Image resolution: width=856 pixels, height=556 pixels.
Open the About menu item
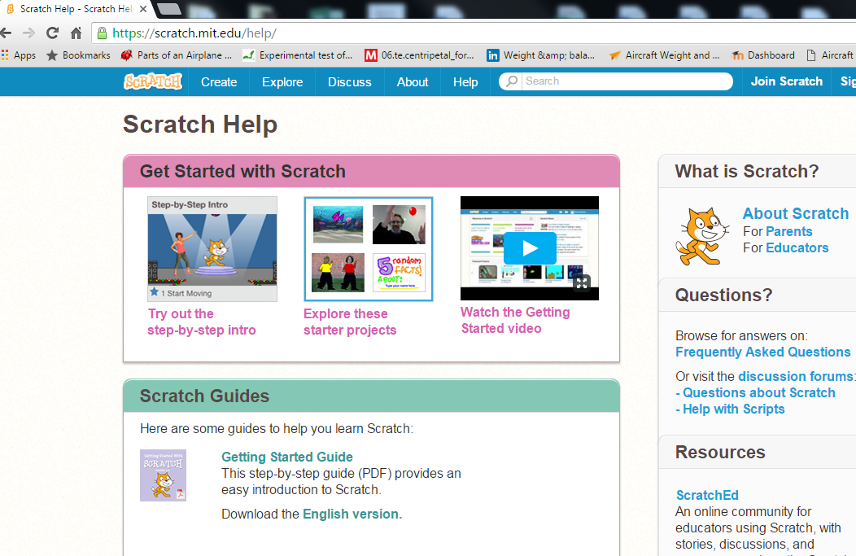413,82
